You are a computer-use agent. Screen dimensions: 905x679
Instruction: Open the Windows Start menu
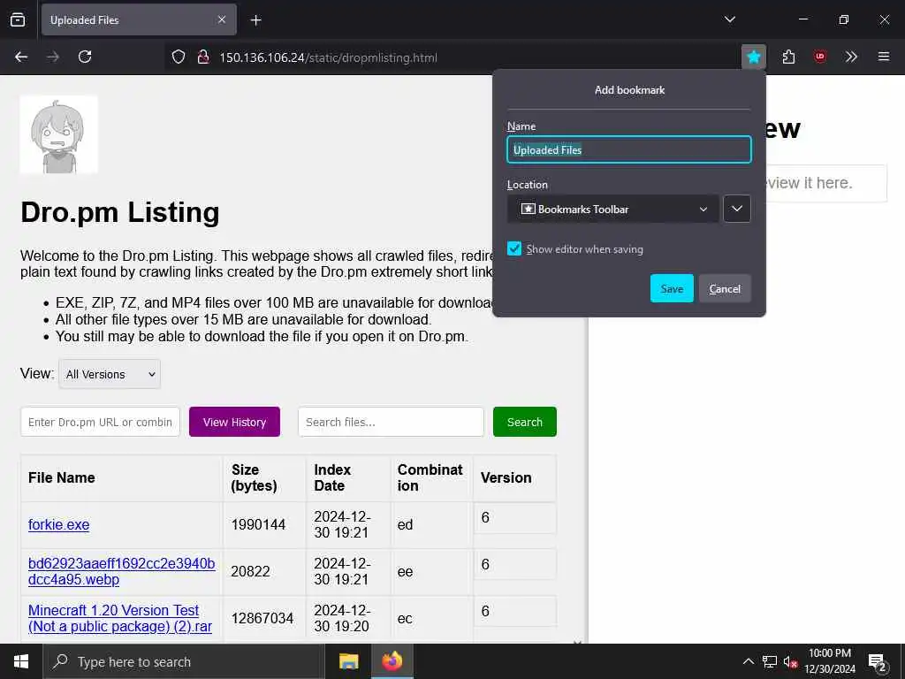click(x=21, y=661)
